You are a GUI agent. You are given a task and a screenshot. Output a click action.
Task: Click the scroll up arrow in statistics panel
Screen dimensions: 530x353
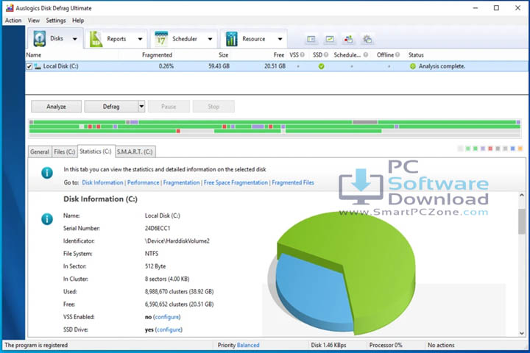point(522,195)
